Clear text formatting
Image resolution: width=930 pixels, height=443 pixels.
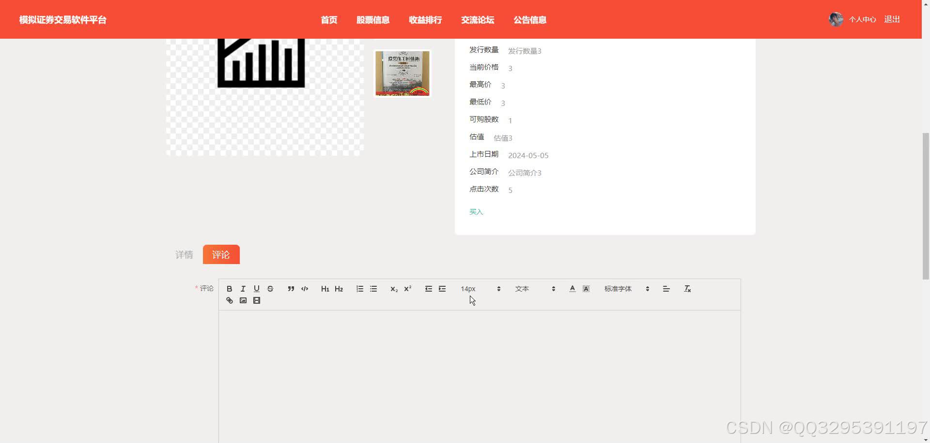(687, 289)
